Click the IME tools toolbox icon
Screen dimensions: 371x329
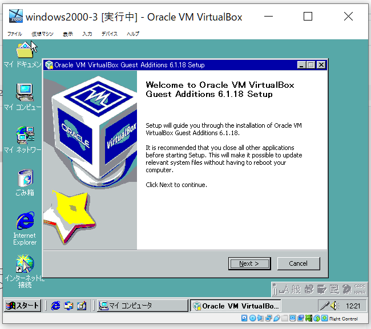click(x=322, y=289)
